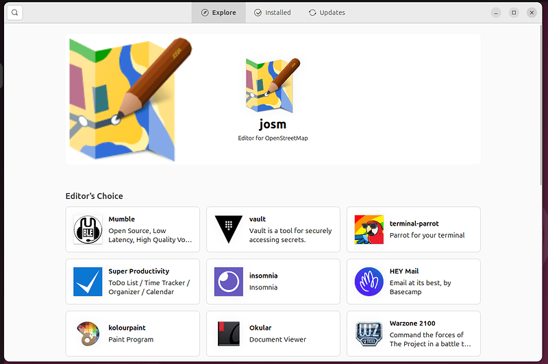Click the vault triangle icon
548x364 pixels.
[x=229, y=230]
